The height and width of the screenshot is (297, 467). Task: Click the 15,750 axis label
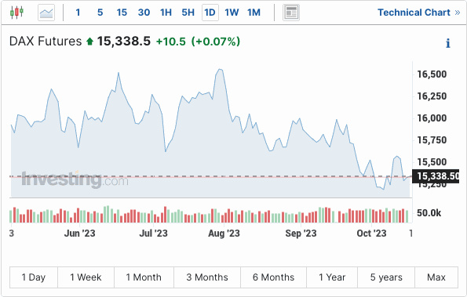coord(432,140)
